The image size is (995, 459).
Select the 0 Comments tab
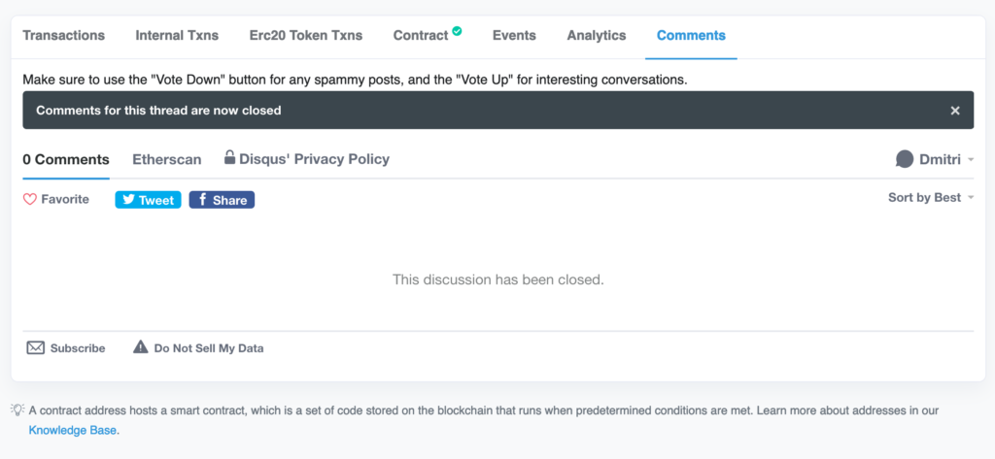tap(66, 159)
